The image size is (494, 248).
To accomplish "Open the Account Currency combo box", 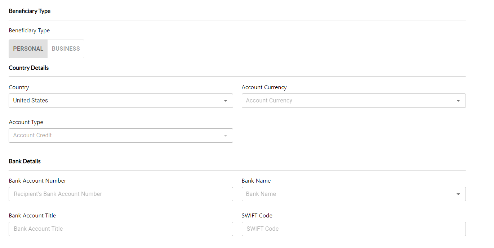I will [x=346, y=101].
